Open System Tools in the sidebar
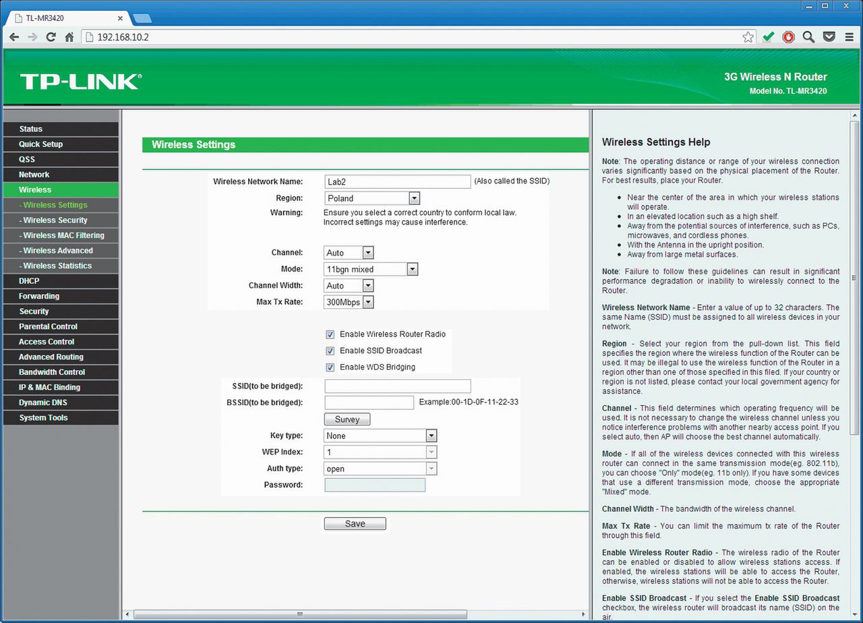Image resolution: width=863 pixels, height=623 pixels. click(61, 418)
